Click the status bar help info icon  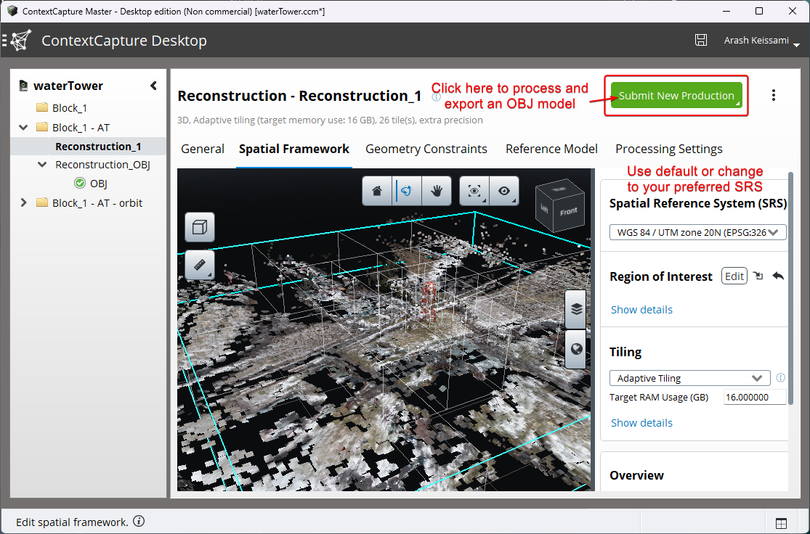(139, 521)
